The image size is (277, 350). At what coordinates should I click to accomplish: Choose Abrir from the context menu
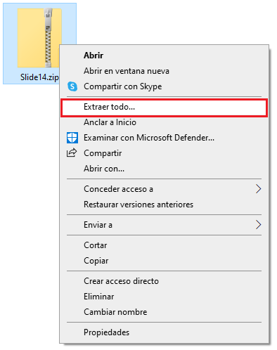164,56
